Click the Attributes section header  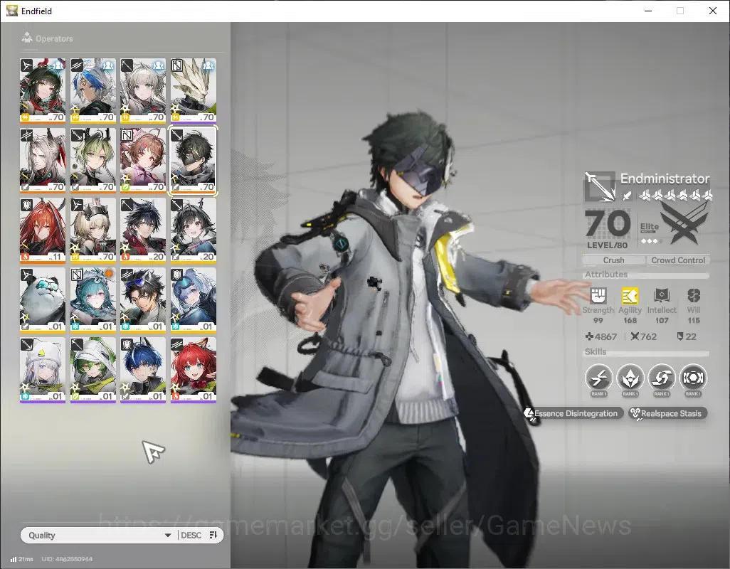tap(606, 274)
